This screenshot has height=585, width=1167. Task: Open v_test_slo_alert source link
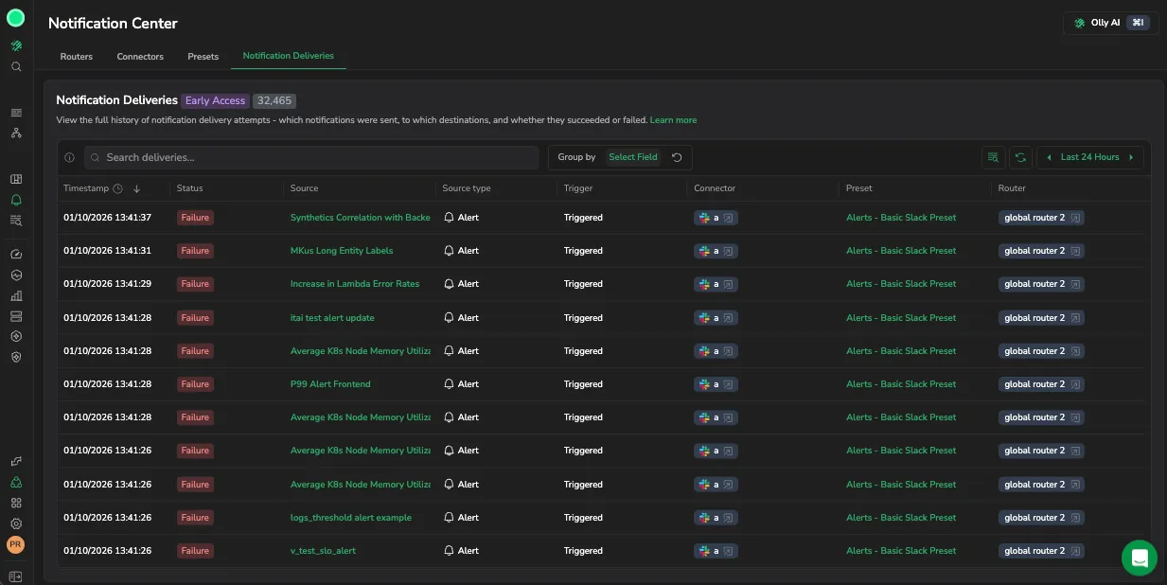[324, 551]
